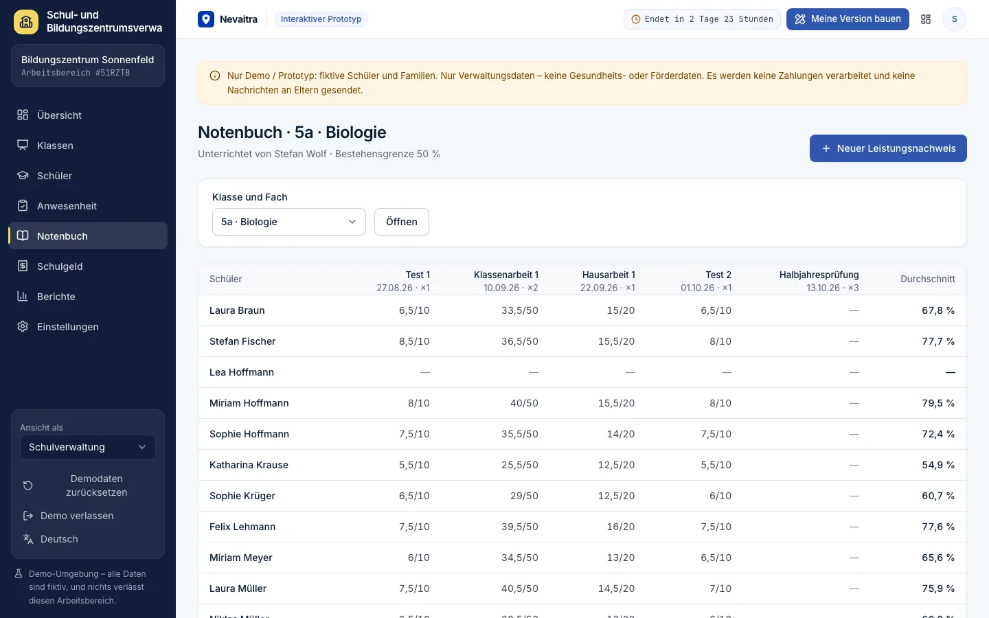Viewport: 989px width, 618px height.
Task: Open the user avatar labeled S
Action: [x=954, y=19]
